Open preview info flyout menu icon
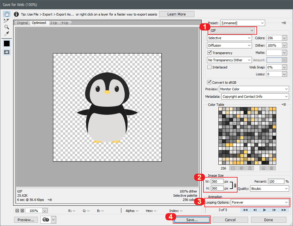Viewport: 293px width, 226px height. (x=50, y=200)
